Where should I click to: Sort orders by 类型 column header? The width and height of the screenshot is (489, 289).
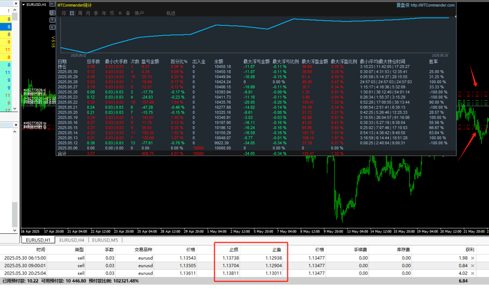click(79, 250)
